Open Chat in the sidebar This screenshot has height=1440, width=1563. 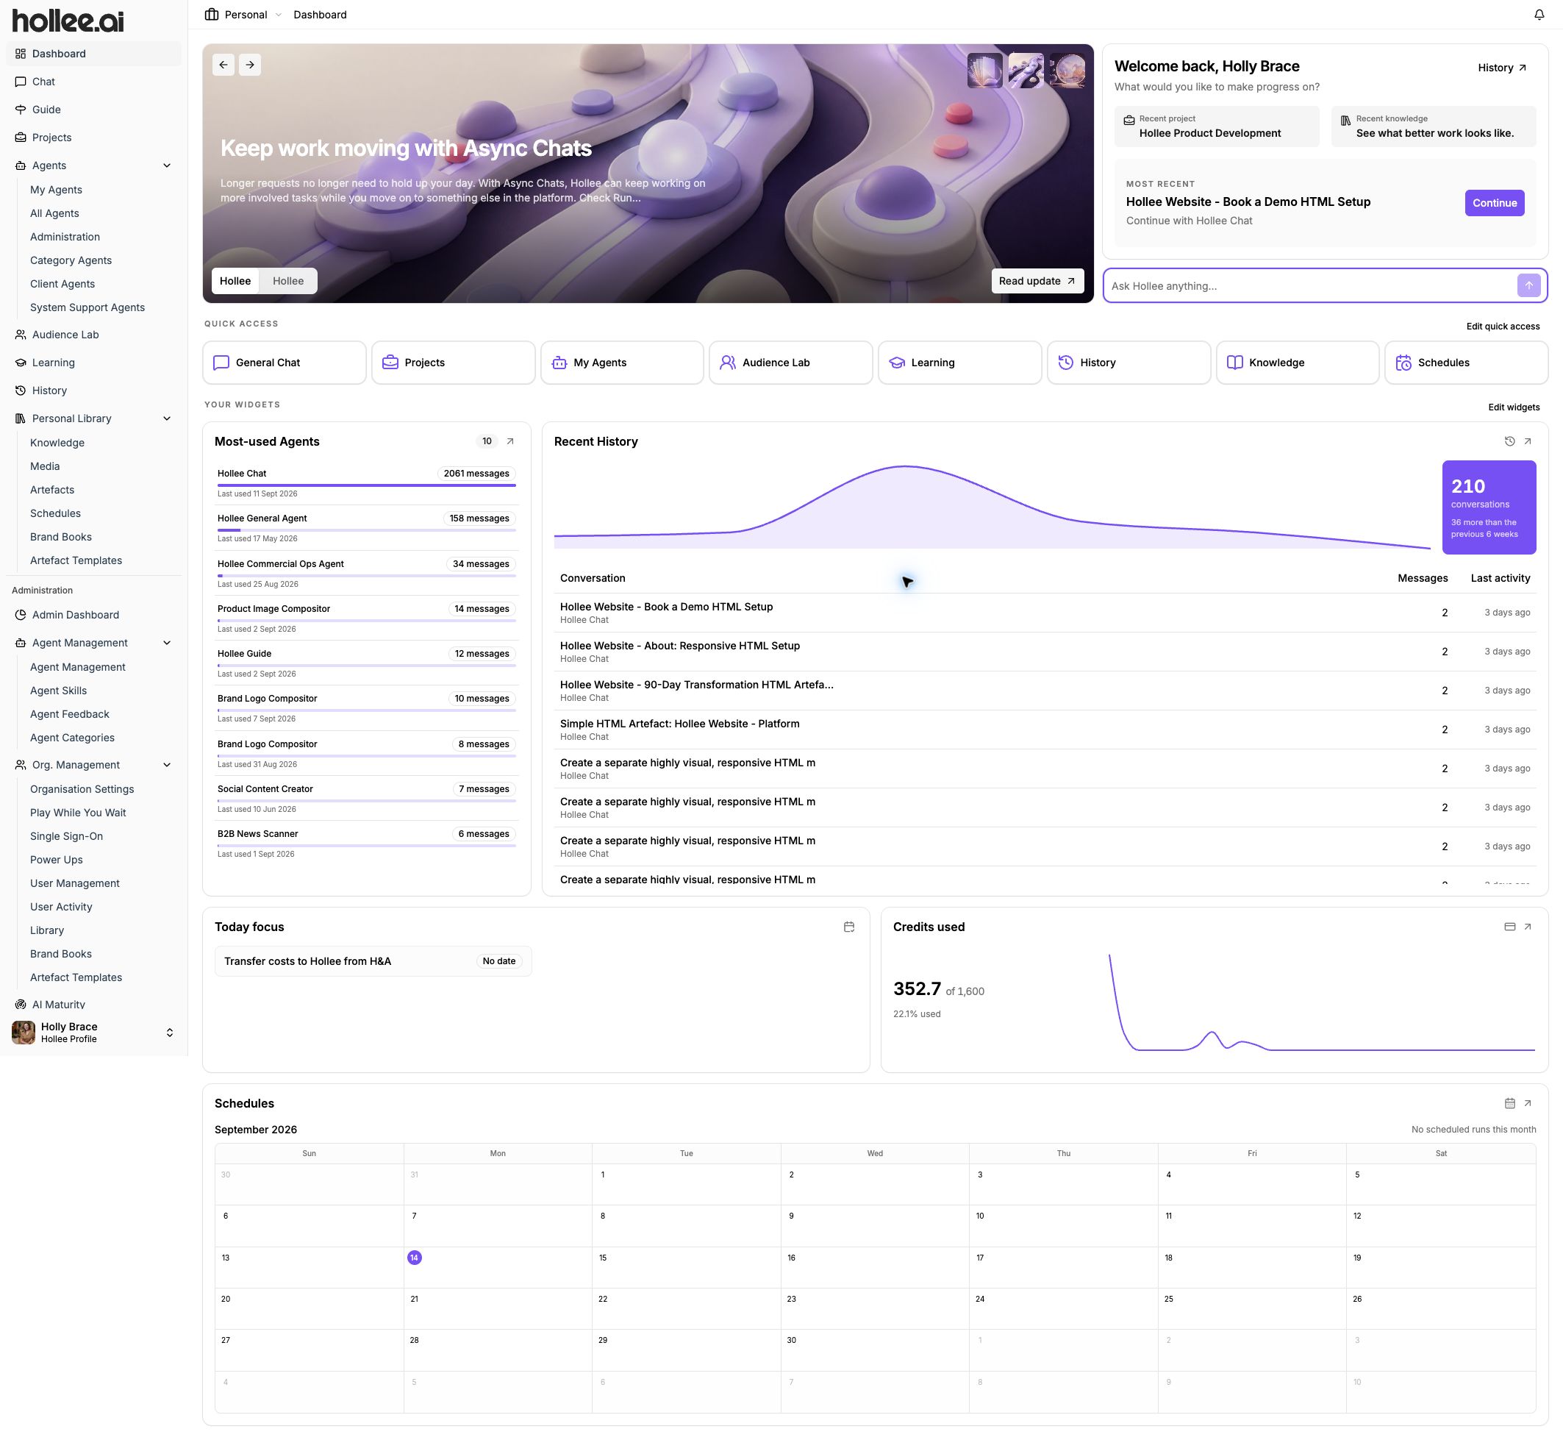(x=93, y=82)
